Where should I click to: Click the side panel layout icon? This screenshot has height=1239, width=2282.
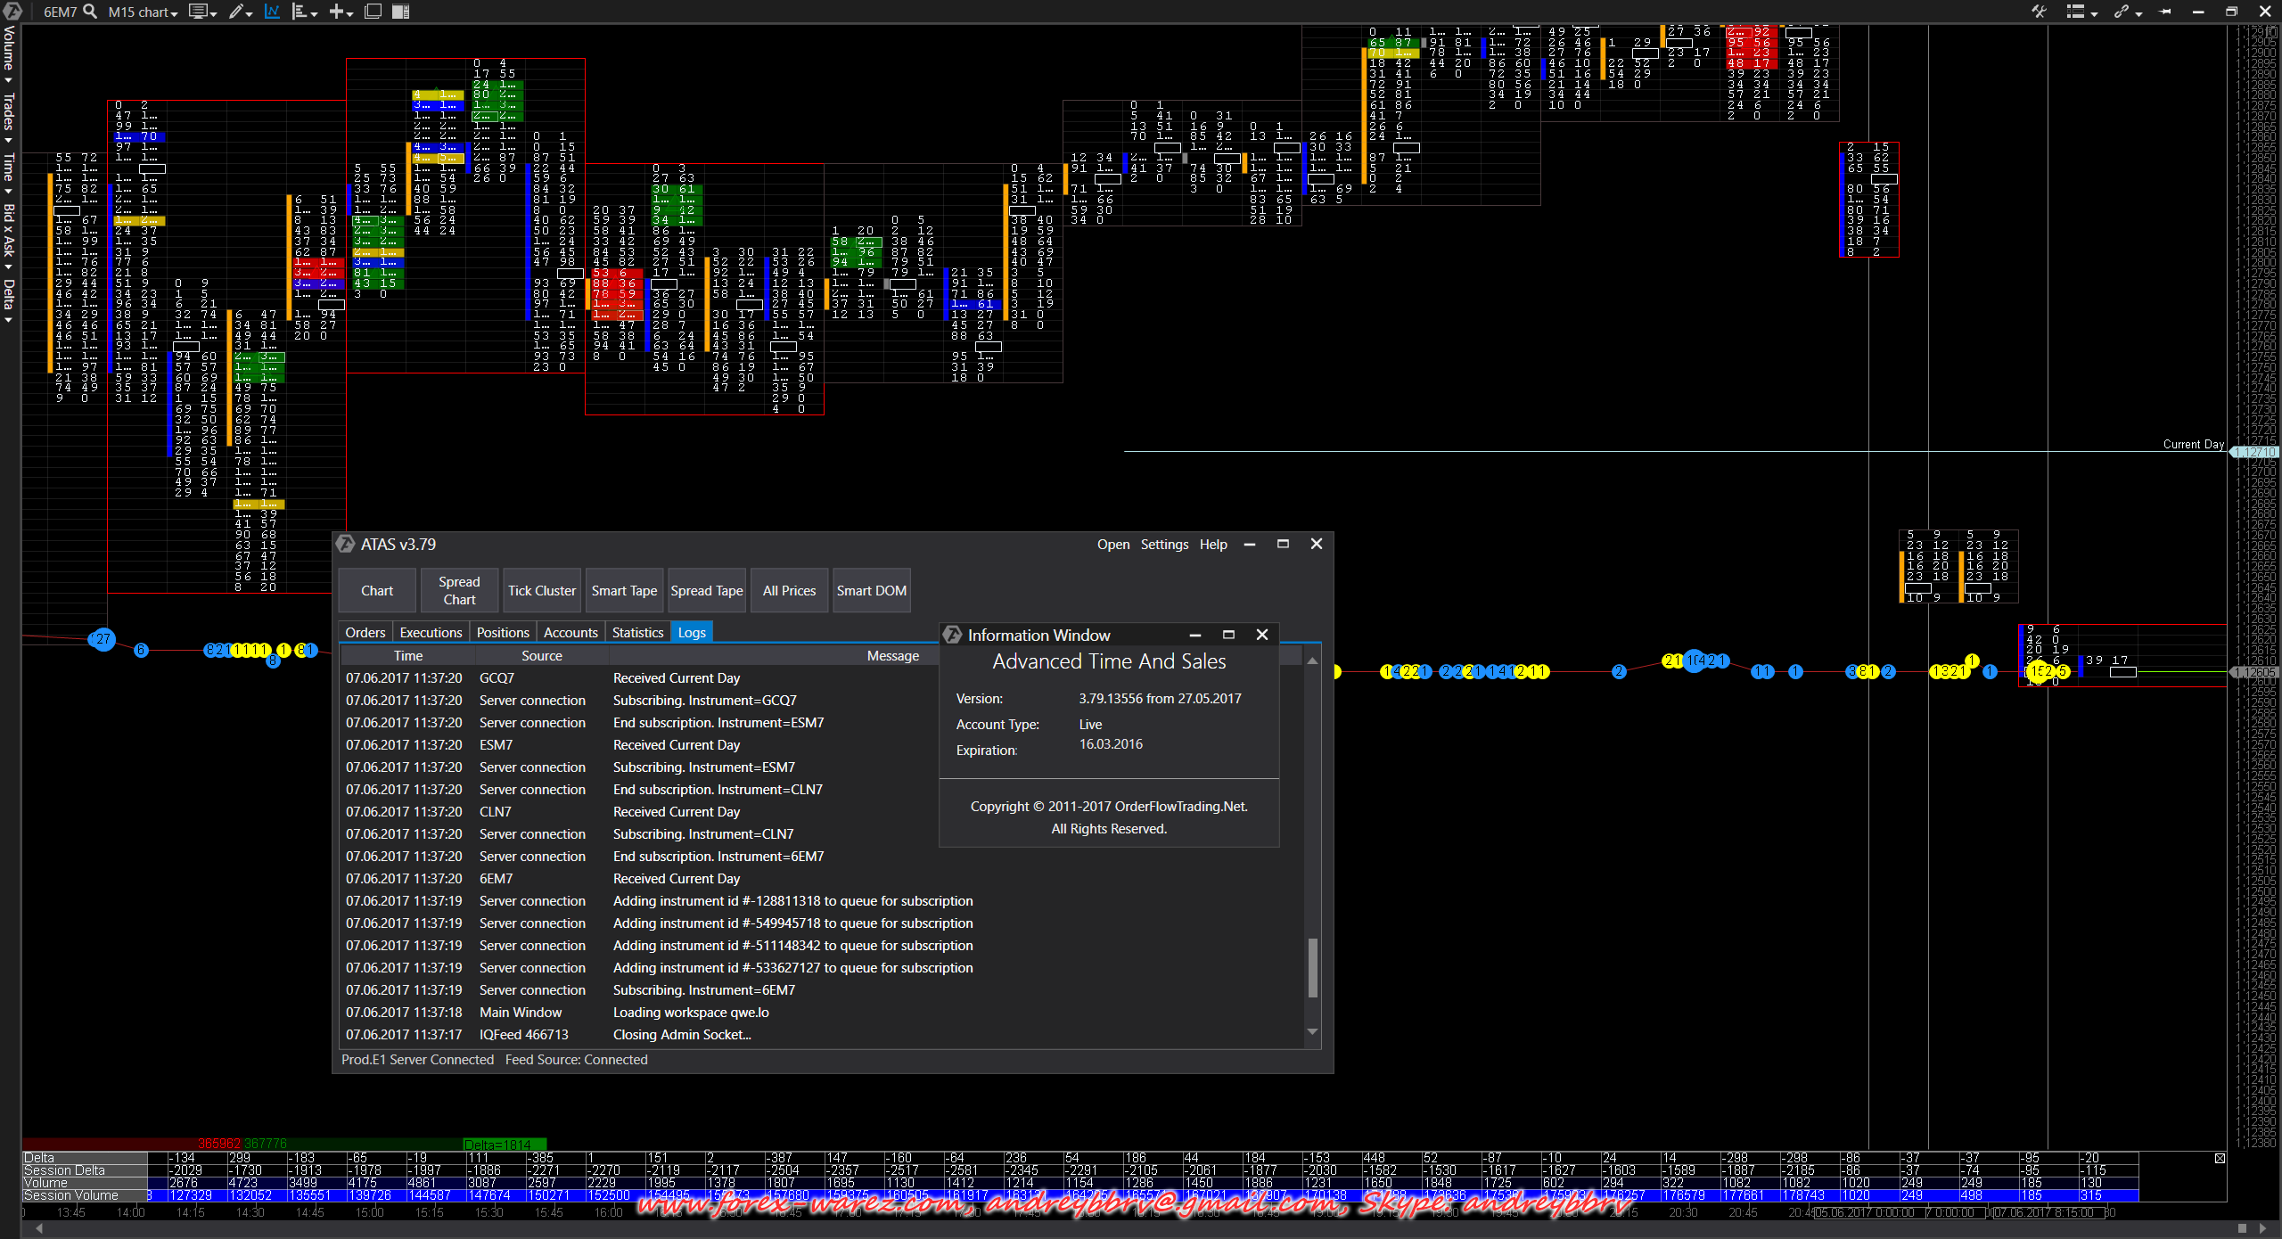pos(401,12)
